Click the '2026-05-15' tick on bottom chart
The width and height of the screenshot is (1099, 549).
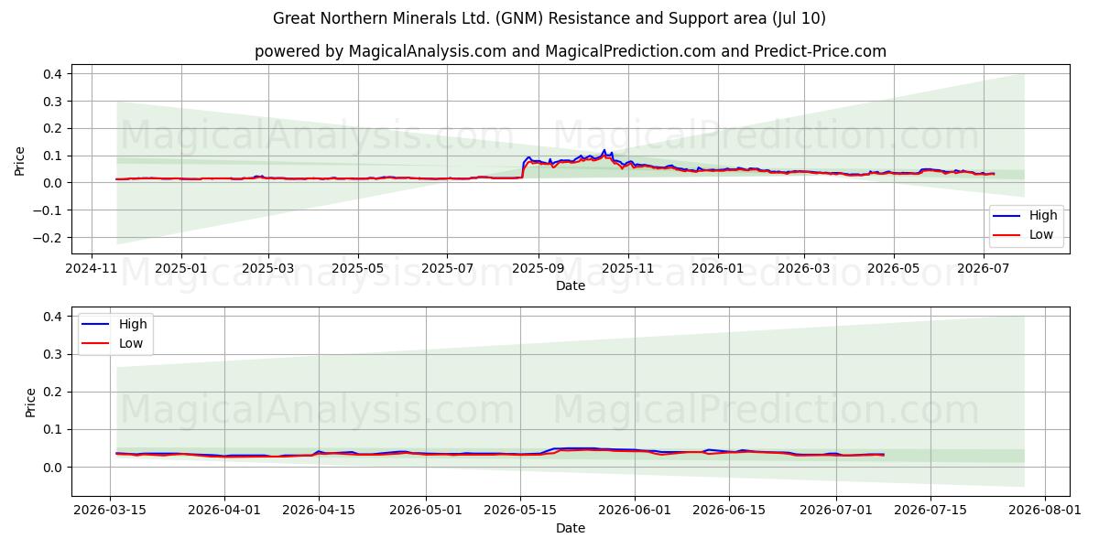(520, 511)
